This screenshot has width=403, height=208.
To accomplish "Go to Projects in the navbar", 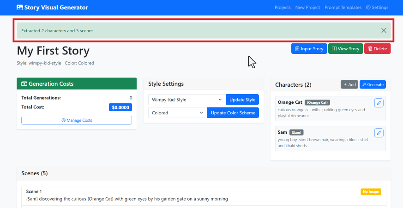I will (283, 7).
